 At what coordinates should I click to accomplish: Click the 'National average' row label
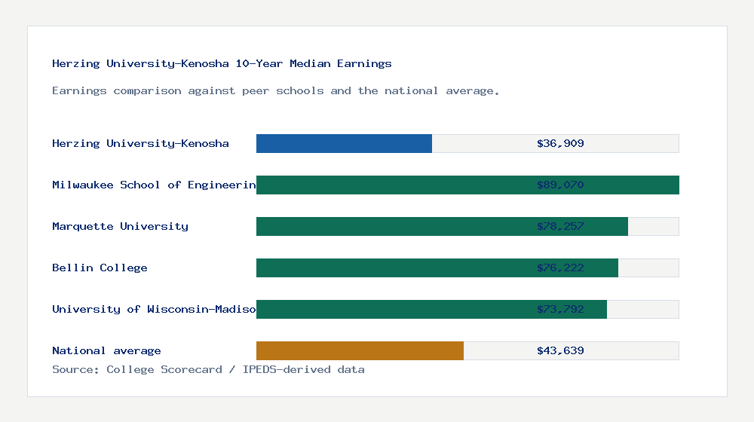(x=106, y=351)
